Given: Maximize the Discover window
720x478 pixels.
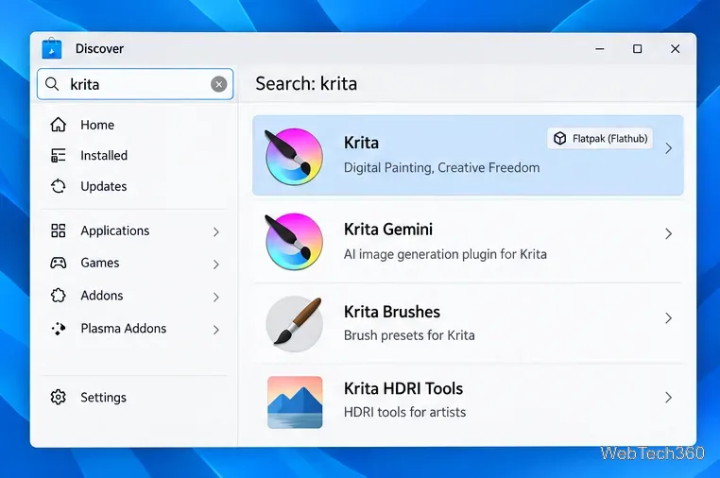Looking at the screenshot, I should (x=638, y=49).
